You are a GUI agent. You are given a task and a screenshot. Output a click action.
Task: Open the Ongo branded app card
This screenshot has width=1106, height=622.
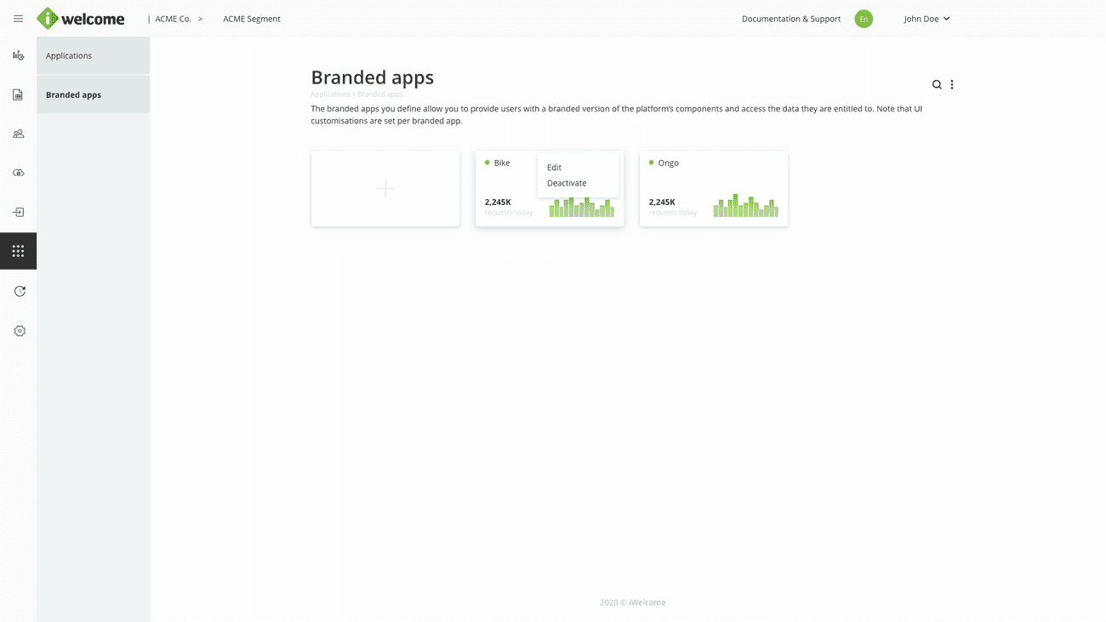[x=713, y=189]
